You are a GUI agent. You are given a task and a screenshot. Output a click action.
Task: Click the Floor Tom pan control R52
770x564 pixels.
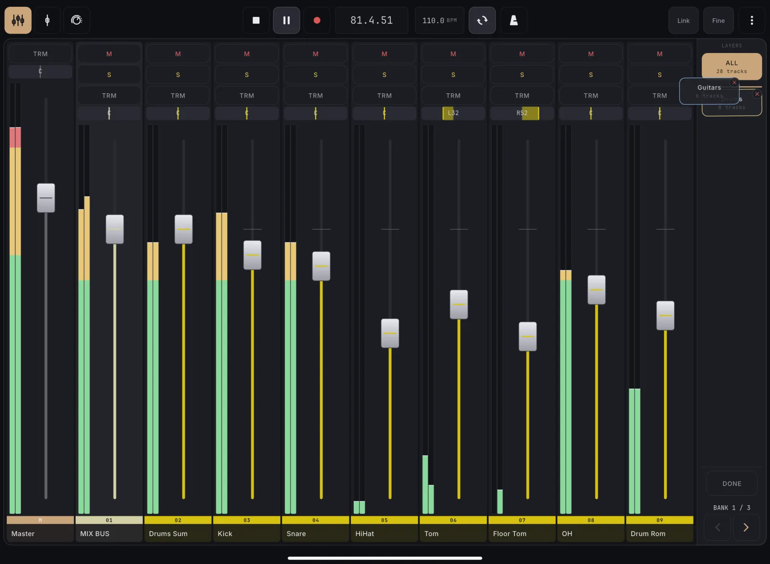(522, 113)
